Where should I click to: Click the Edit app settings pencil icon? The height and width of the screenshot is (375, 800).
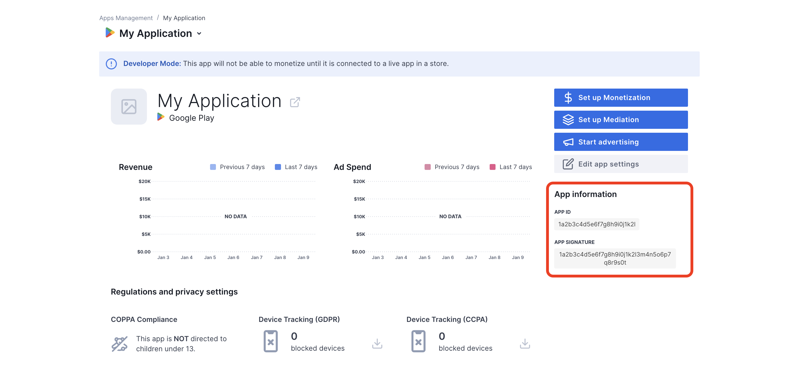[x=567, y=164]
